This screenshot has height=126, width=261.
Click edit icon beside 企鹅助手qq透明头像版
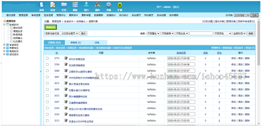pyautogui.click(x=66, y=71)
